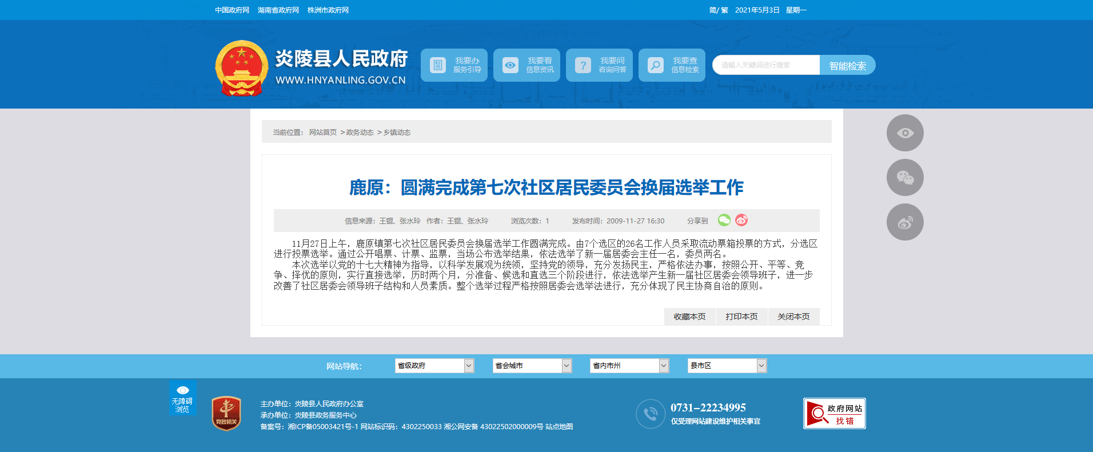
Task: Open the gray WeChat circle on right sidebar
Action: click(x=905, y=178)
